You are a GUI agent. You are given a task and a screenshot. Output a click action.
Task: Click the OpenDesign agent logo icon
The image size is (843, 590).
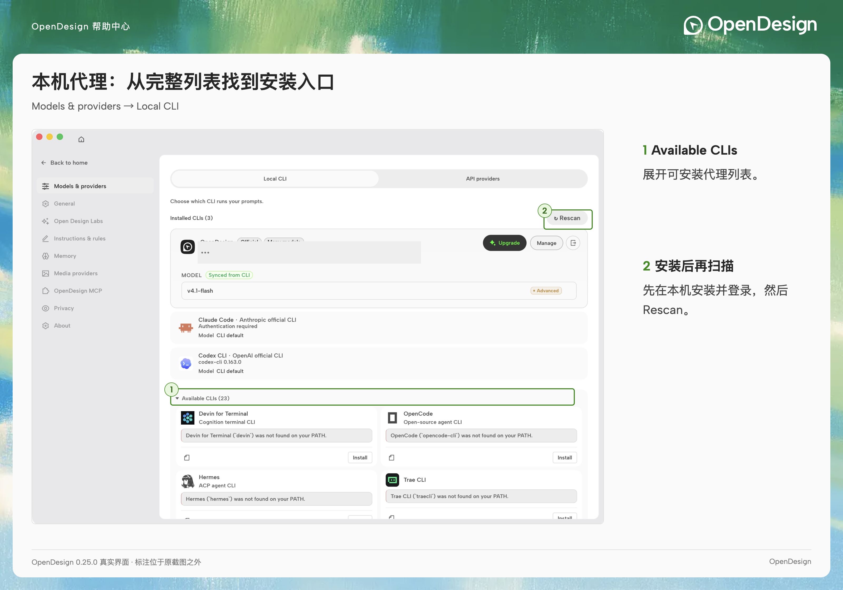[188, 247]
